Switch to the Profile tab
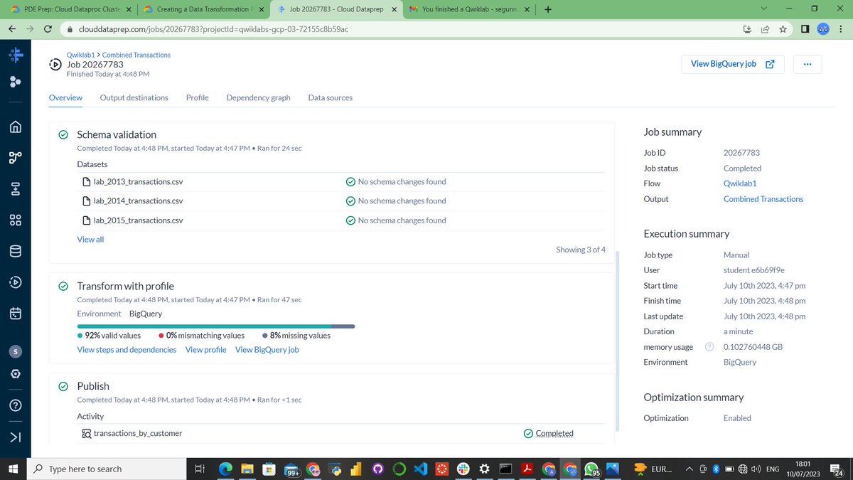 tap(198, 97)
